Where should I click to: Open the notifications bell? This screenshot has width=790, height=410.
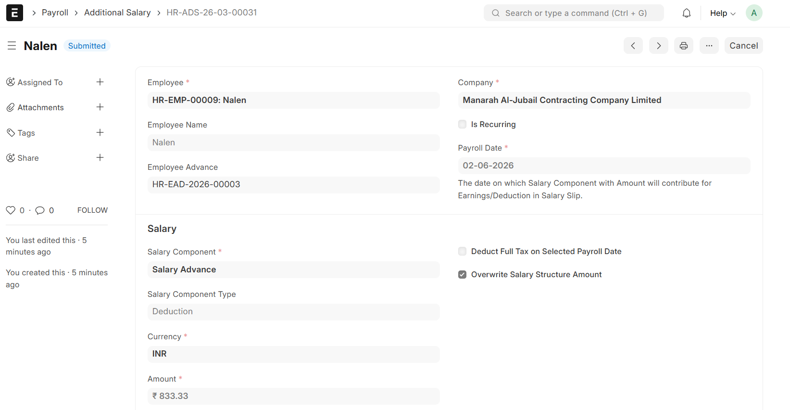click(686, 13)
